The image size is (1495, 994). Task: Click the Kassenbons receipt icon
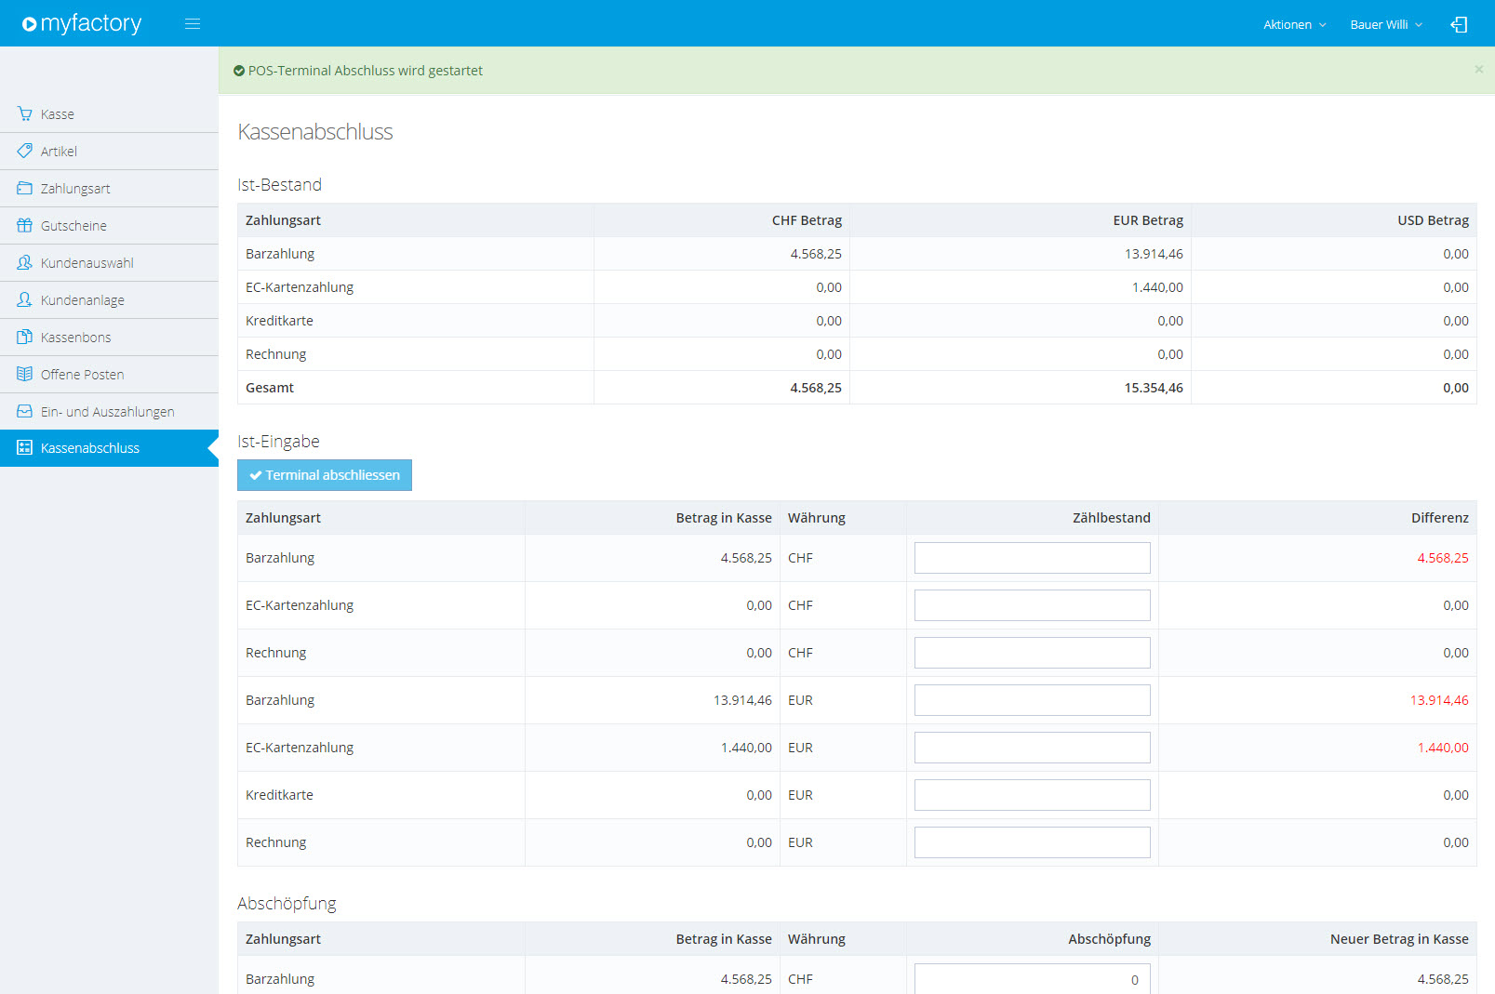[x=25, y=337]
